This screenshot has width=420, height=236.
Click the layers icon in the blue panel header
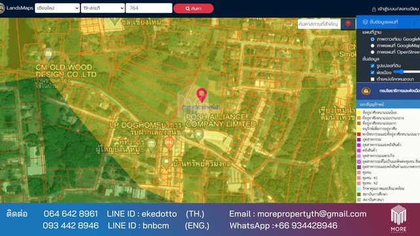[365, 22]
